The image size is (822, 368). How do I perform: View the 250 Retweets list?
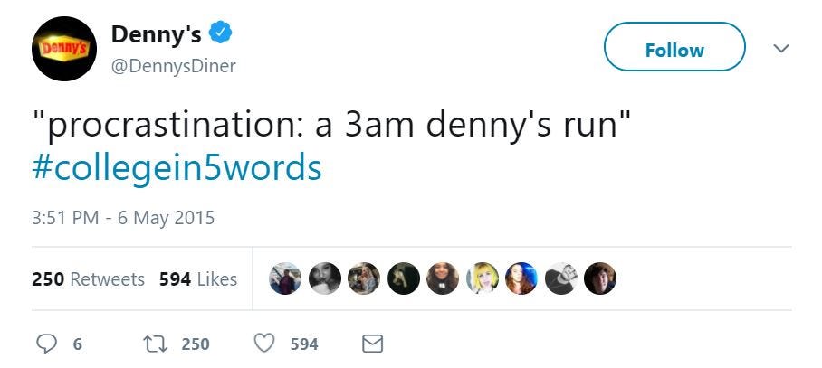[x=88, y=279]
